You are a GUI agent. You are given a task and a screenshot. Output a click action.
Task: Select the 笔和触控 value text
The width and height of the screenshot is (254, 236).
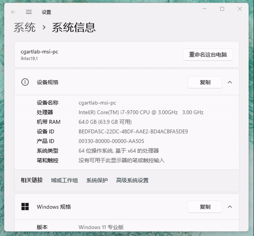122,160
